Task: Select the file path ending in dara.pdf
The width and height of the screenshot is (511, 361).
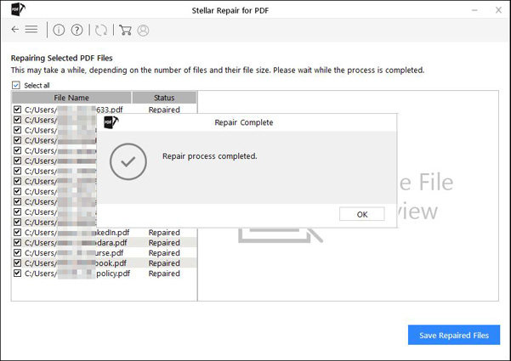Action: [76, 243]
